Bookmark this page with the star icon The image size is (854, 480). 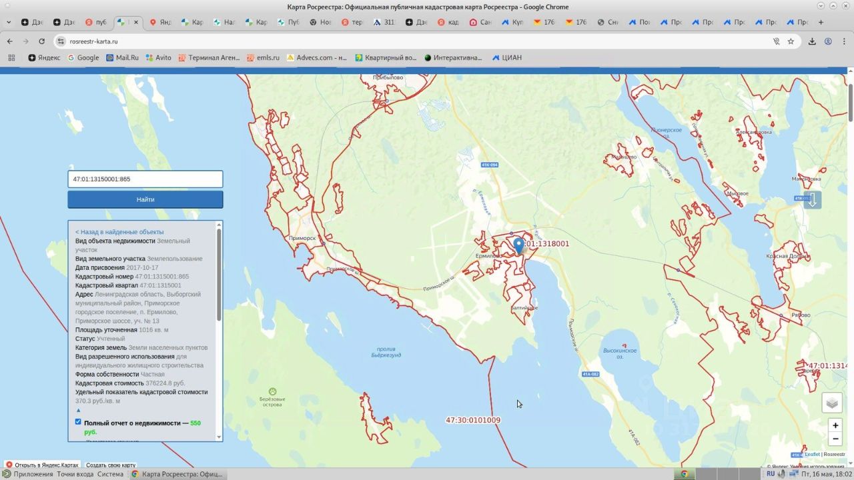[x=791, y=41]
